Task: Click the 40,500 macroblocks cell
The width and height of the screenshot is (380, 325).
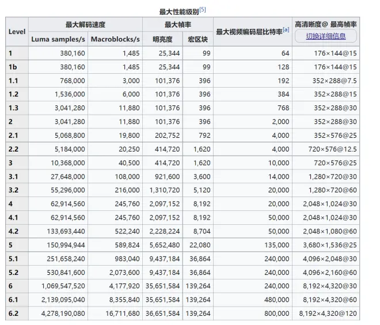Action: point(115,162)
